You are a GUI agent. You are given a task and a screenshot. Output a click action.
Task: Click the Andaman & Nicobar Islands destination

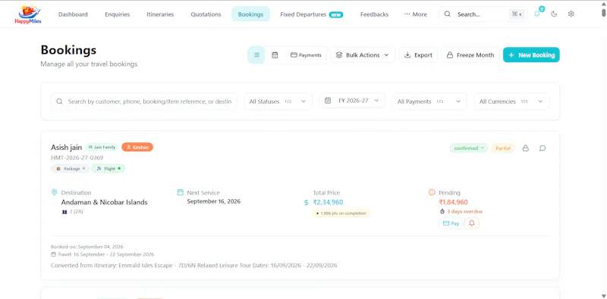104,202
